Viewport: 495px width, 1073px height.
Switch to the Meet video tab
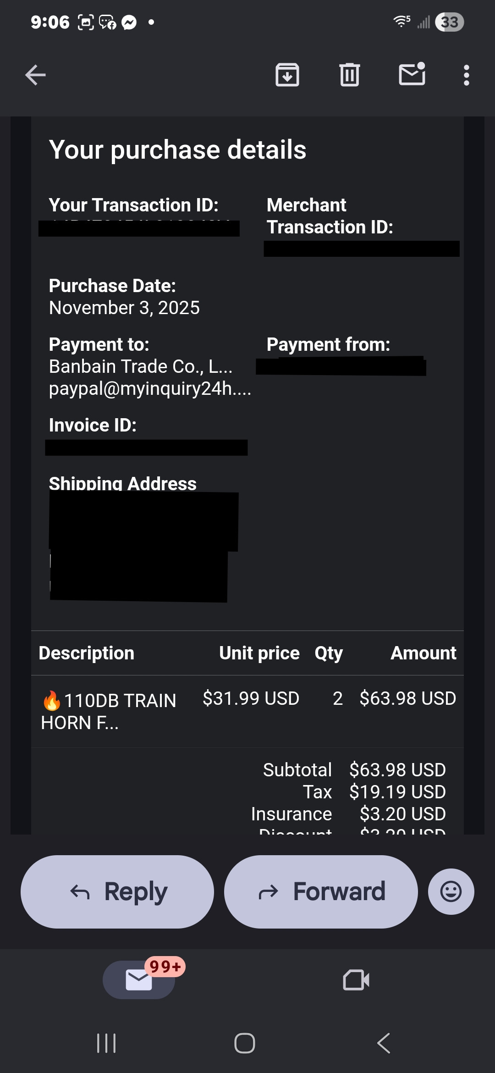pos(356,980)
